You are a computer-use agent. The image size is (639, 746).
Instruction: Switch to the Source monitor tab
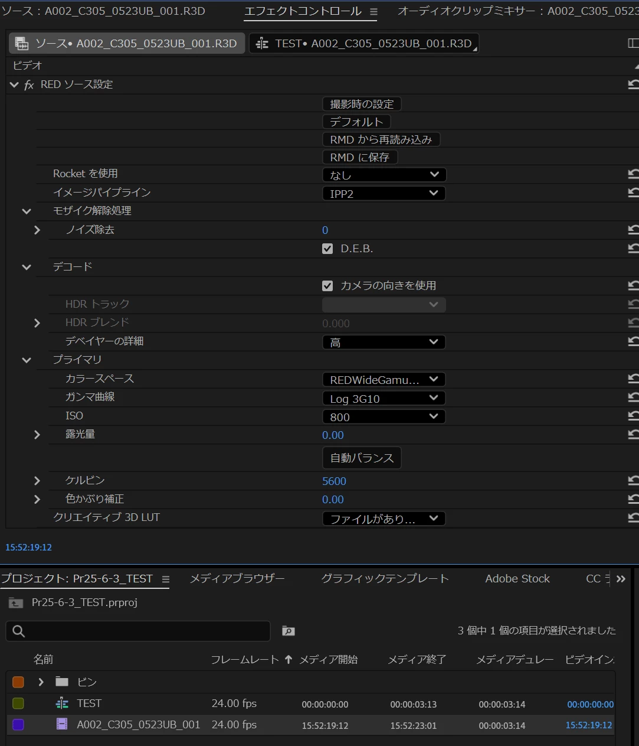point(103,11)
